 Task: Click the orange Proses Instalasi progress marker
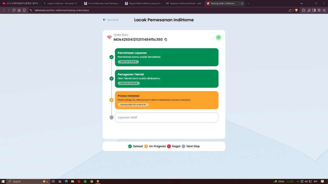point(112,100)
